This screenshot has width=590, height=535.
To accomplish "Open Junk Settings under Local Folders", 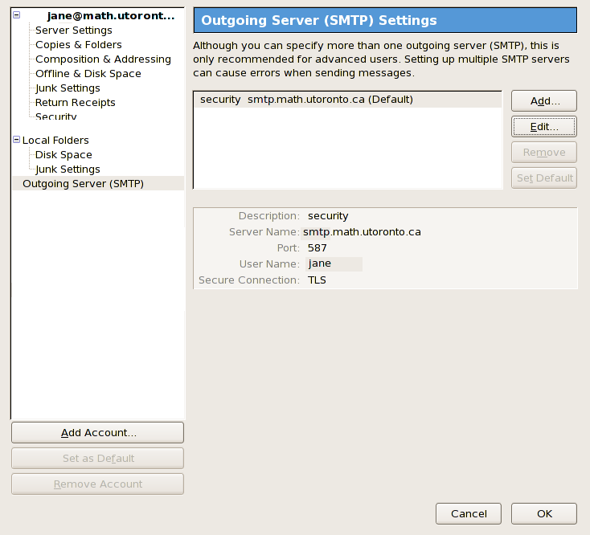I will (68, 169).
